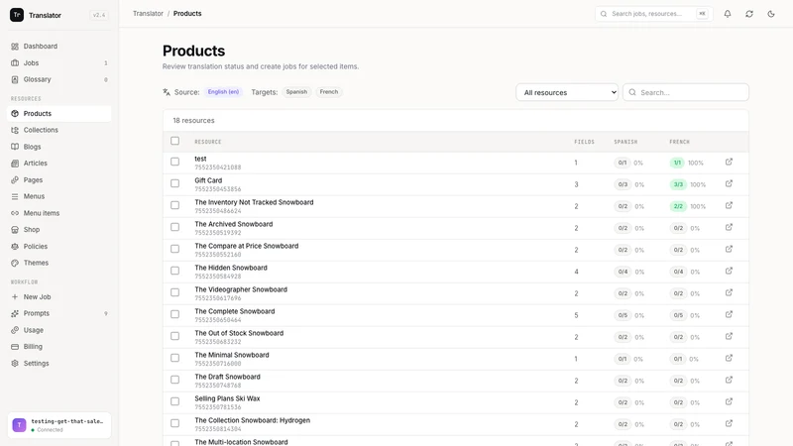793x446 pixels.
Task: Open the connected store account switcher
Action: (x=59, y=425)
